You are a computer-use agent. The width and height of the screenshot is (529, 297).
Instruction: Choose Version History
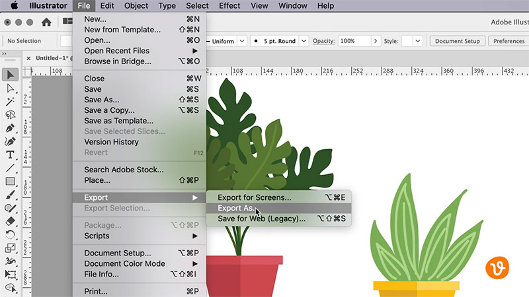click(140, 142)
